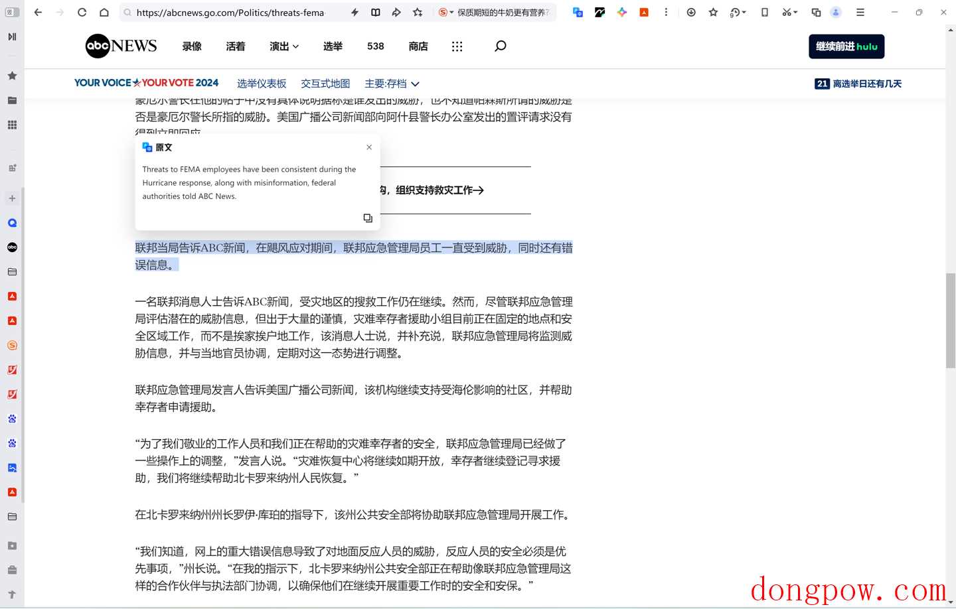Click the search box with milk query
Viewport: 956px width, 609px height.
coord(503,12)
